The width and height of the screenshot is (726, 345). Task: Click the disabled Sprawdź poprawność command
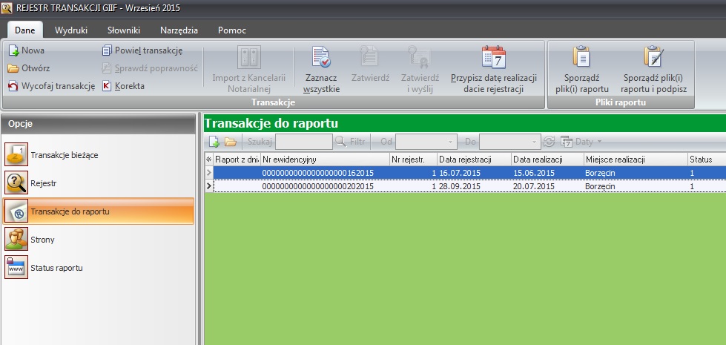click(x=150, y=68)
